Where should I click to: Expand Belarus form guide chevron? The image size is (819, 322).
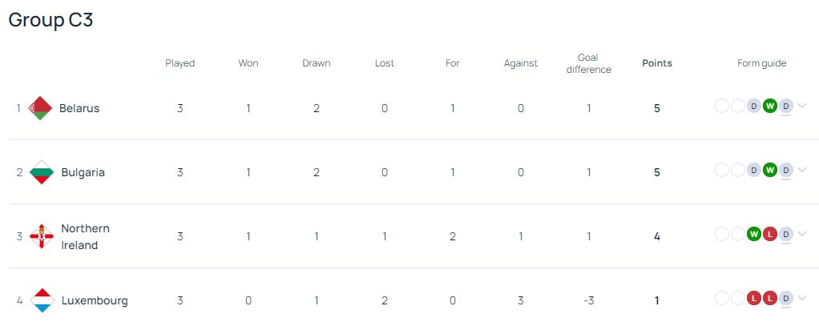tap(802, 106)
